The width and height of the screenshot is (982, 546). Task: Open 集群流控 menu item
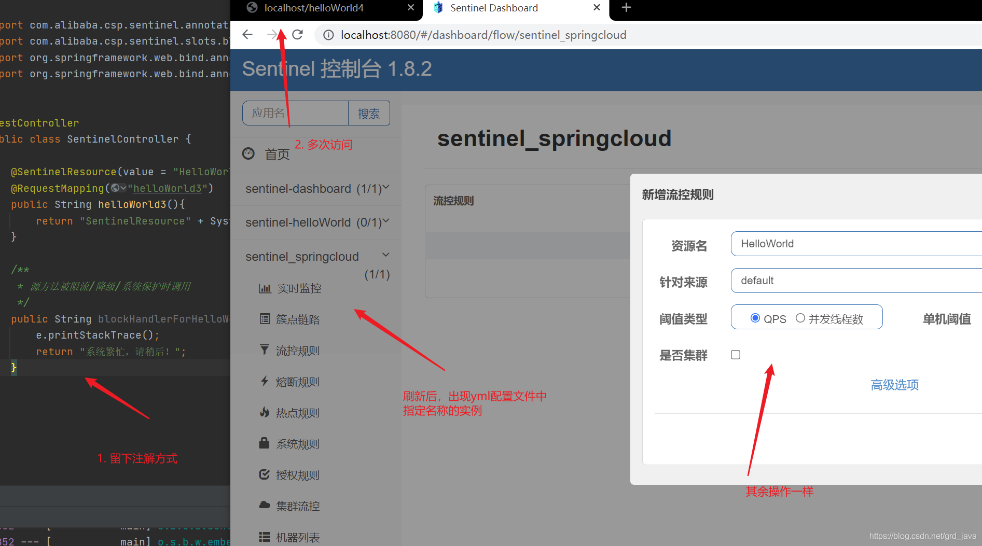point(298,506)
